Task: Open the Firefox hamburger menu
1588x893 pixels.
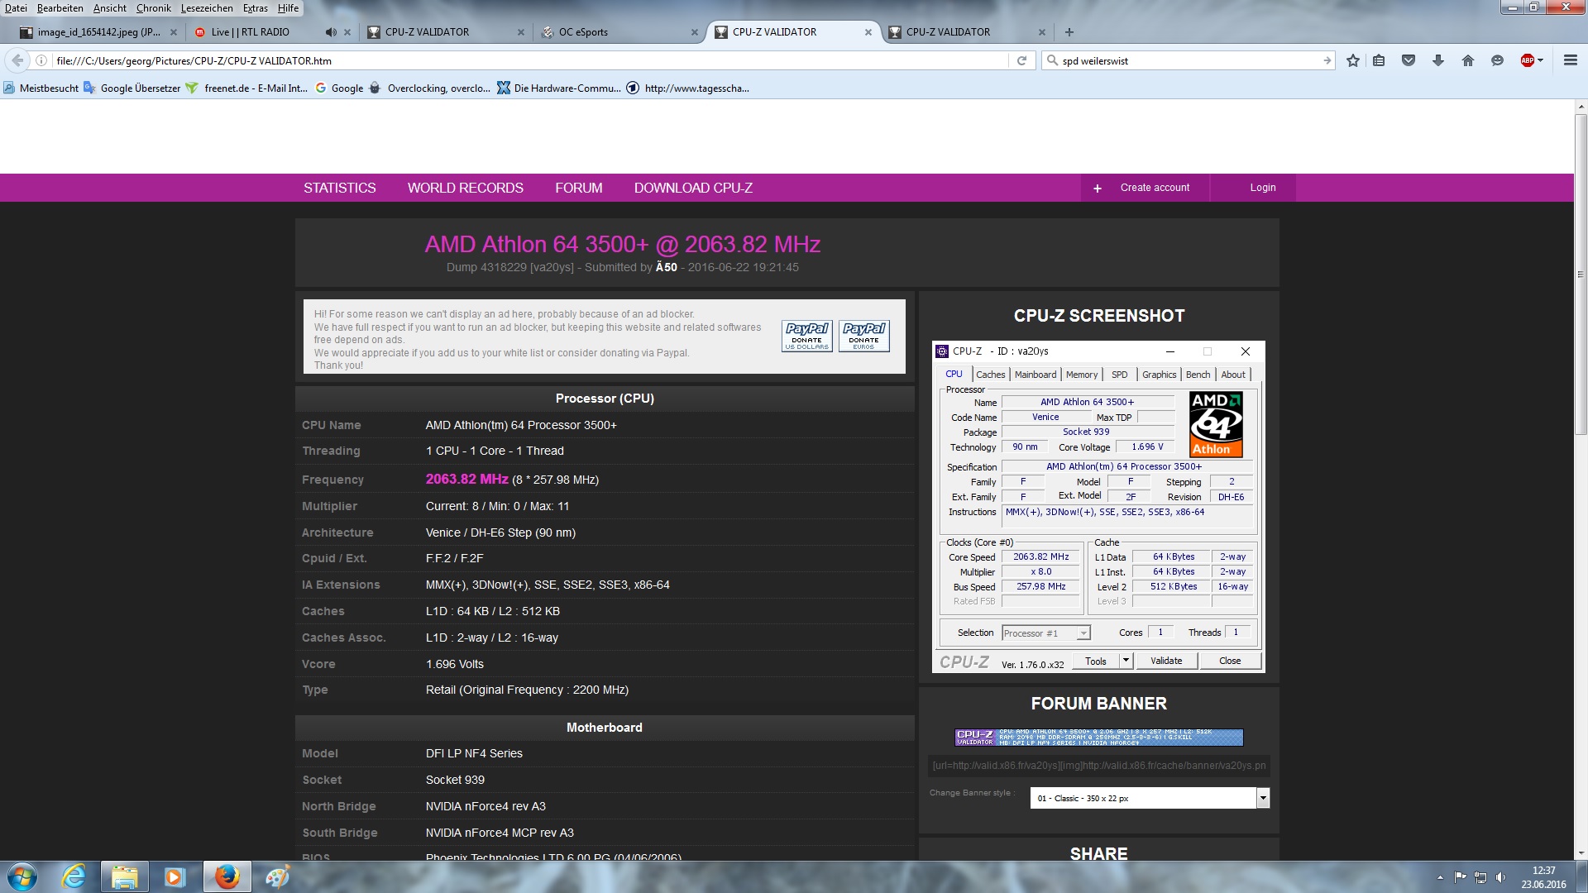Action: 1570,60
